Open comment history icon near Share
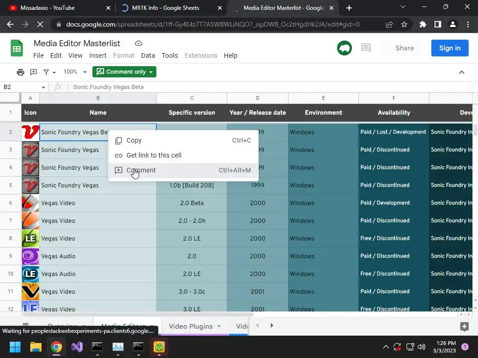Screen dimensions: 478x358 366,48
